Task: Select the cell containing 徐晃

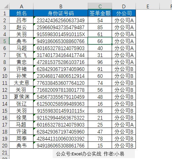Action: click(x=22, y=118)
